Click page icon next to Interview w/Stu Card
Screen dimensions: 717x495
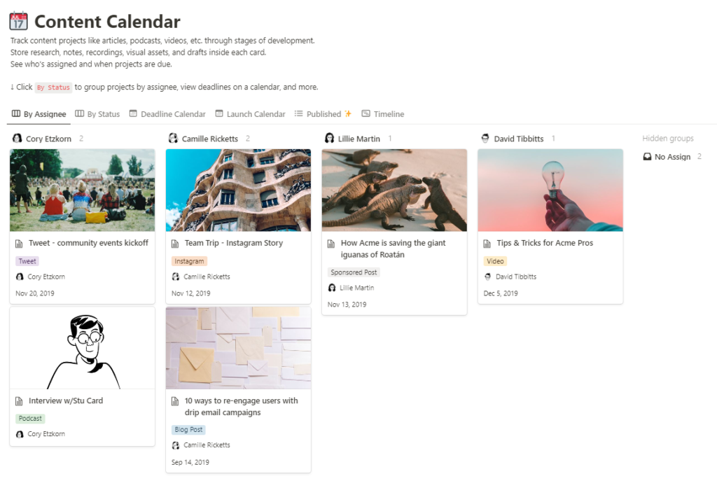pos(19,401)
